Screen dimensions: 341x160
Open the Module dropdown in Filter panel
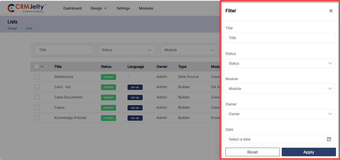tap(280, 89)
